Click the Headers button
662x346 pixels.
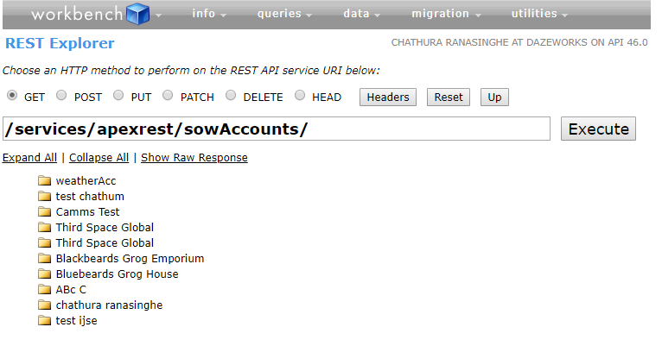[x=388, y=98]
